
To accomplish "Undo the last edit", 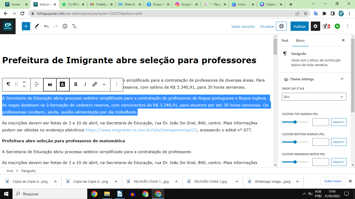I will 46,26.
